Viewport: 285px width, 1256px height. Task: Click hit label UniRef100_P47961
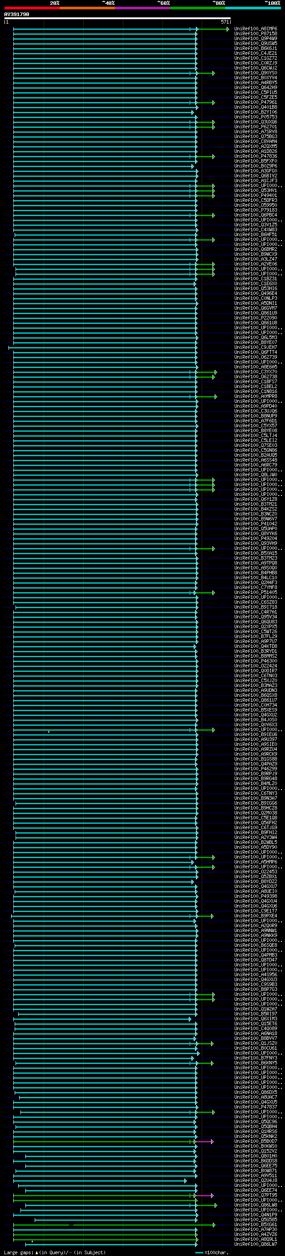[256, 102]
